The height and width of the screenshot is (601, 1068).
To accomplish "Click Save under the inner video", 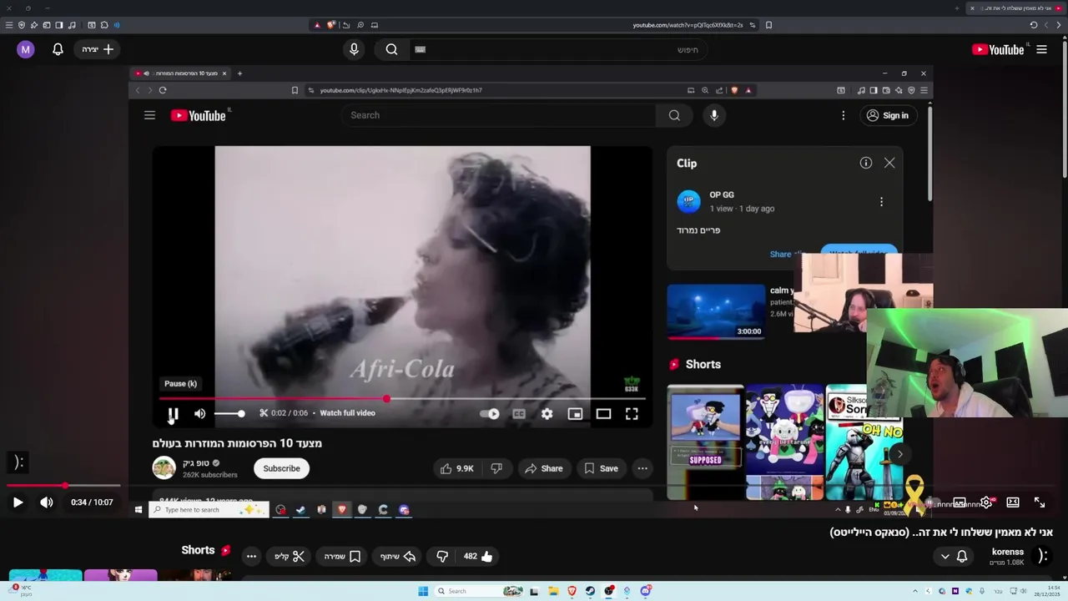I will (601, 468).
